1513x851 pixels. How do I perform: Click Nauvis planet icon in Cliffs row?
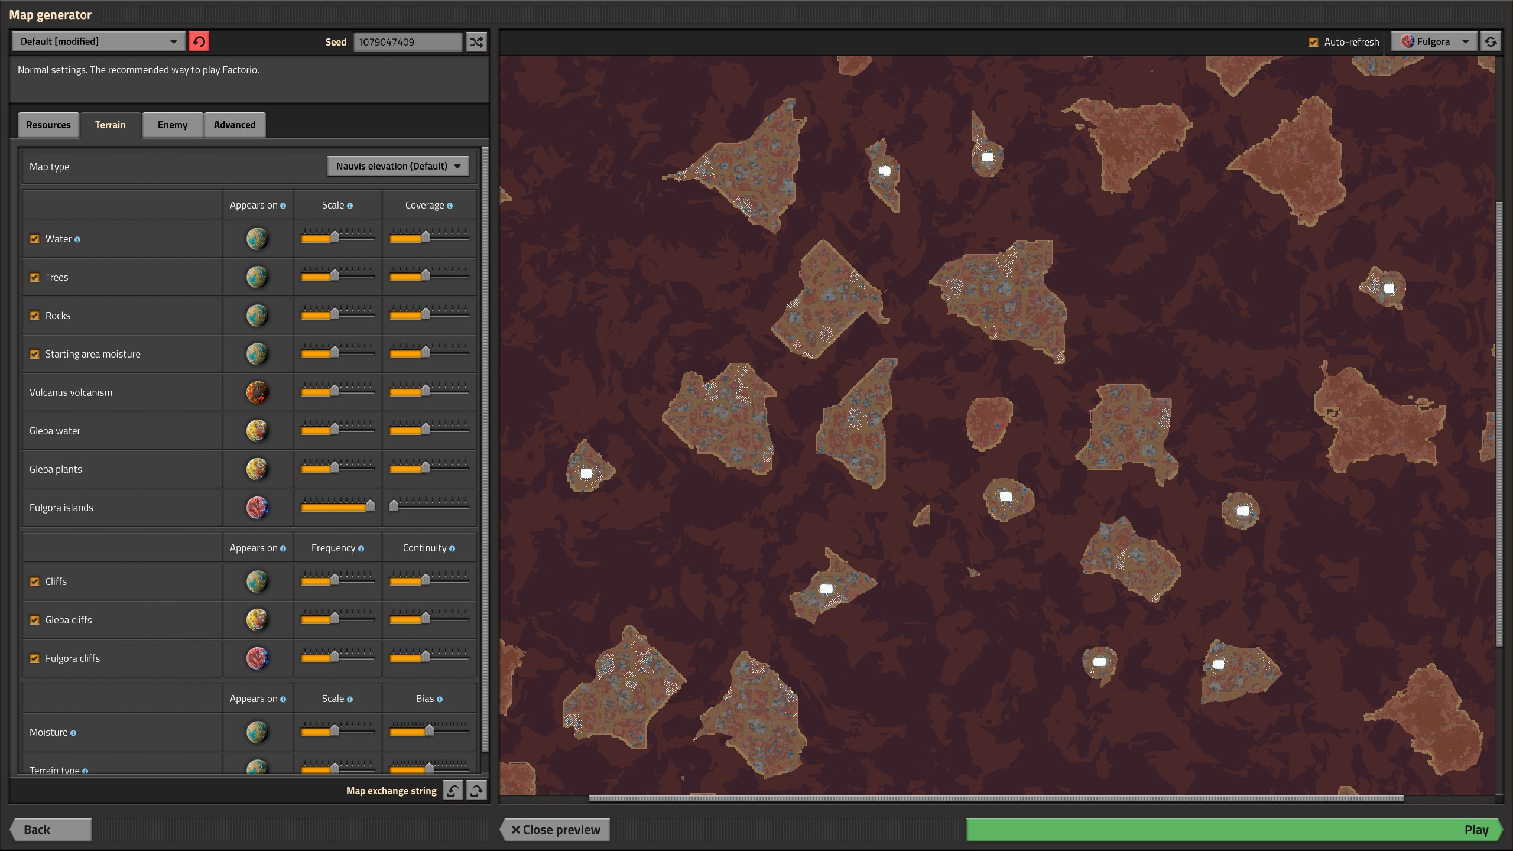(x=257, y=582)
